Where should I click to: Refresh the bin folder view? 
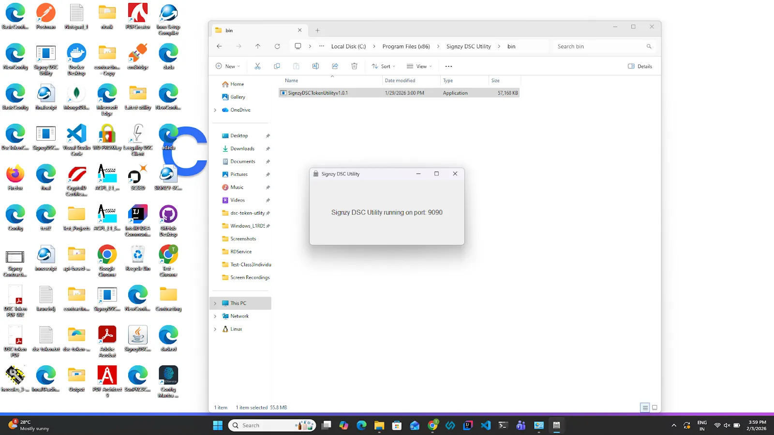pos(277,46)
